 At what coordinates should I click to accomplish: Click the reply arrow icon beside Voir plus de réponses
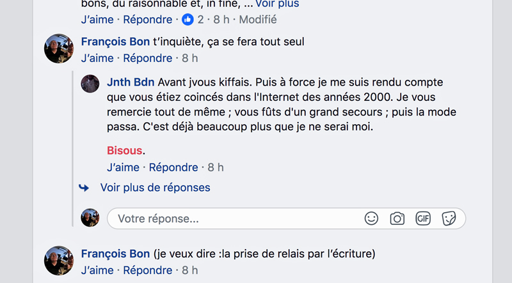84,188
